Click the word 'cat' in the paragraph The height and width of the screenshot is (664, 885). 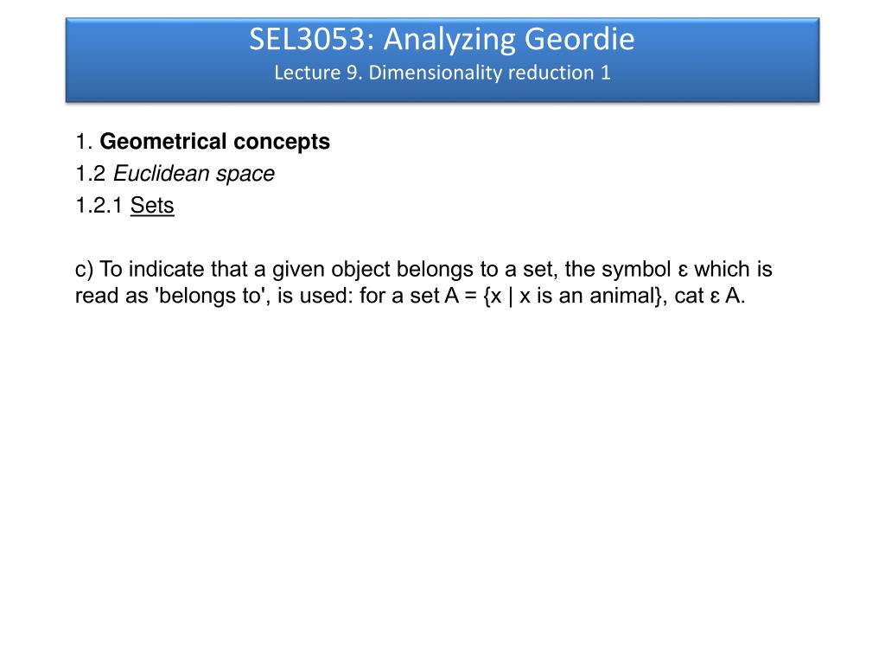pyautogui.click(x=689, y=296)
